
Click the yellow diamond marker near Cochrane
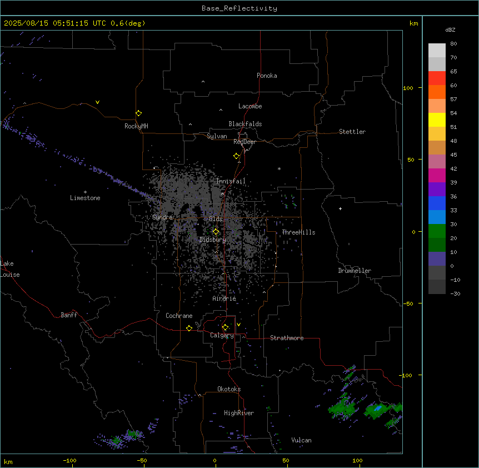tap(189, 328)
